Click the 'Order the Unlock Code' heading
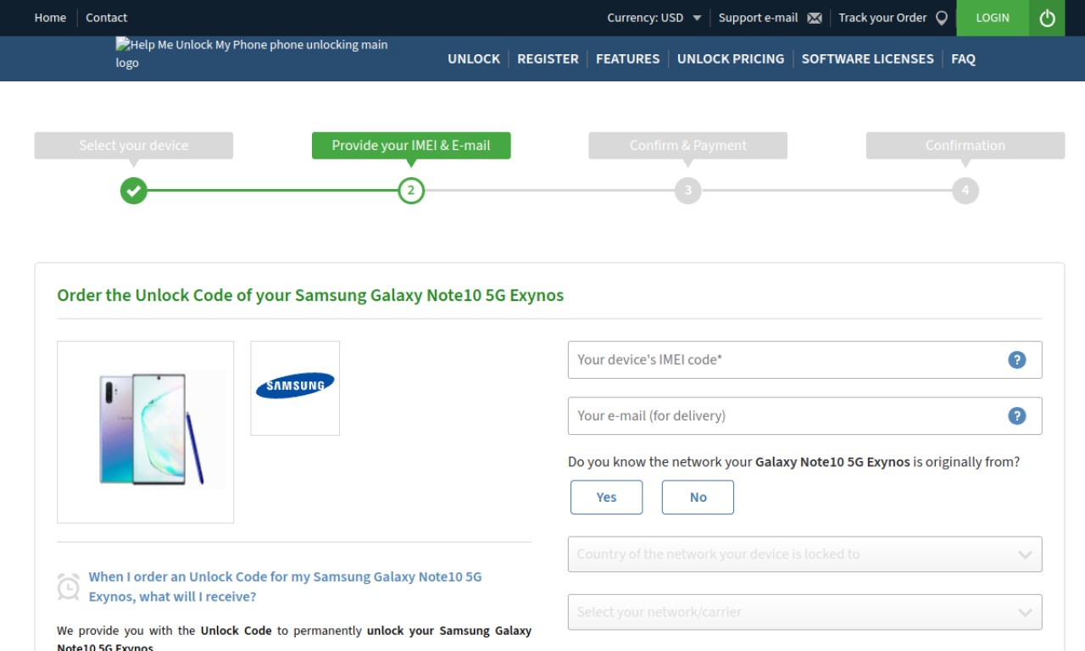This screenshot has width=1085, height=651. tap(310, 296)
